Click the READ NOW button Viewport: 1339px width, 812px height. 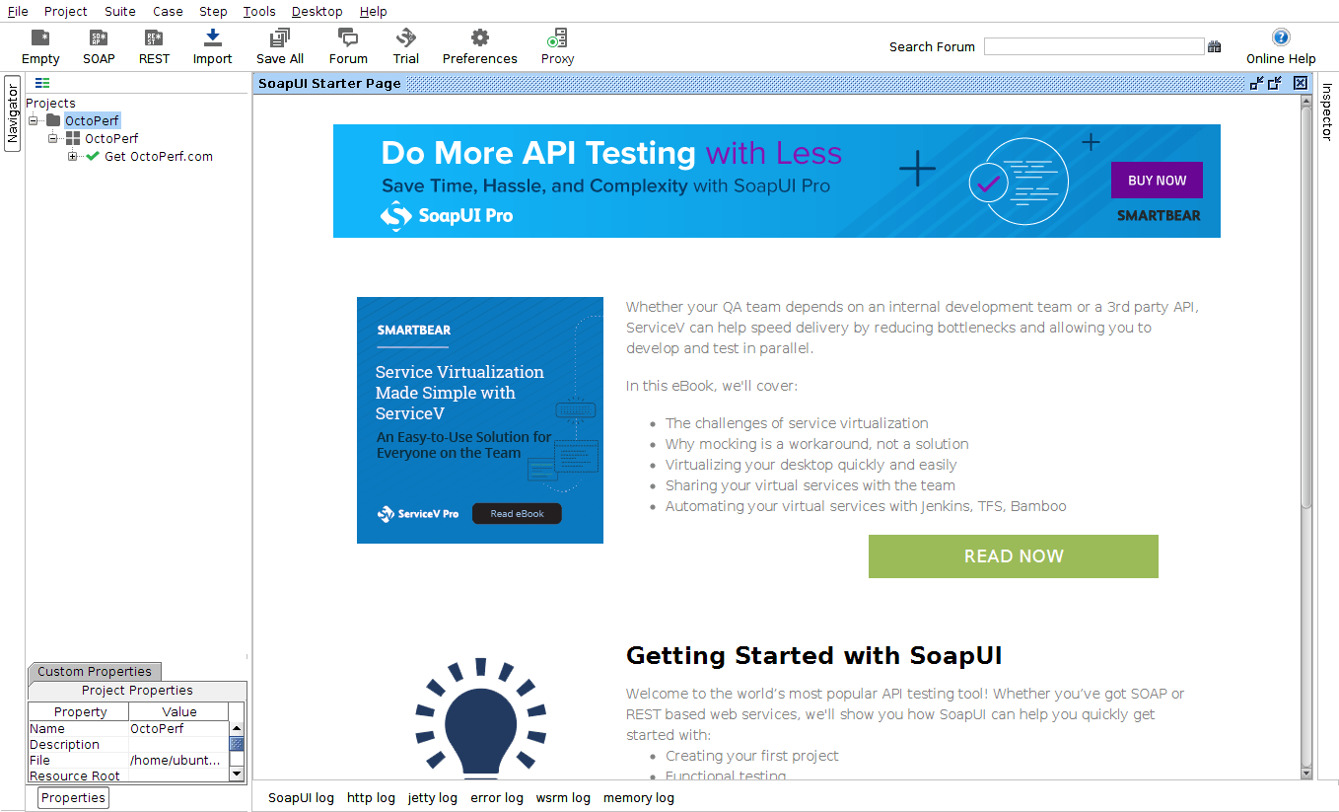(1013, 555)
